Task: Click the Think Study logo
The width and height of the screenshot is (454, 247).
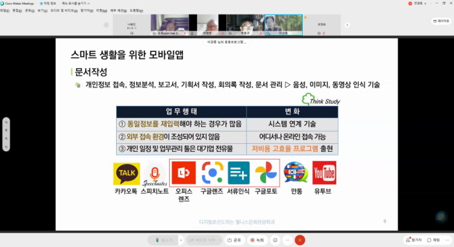Action: tap(320, 100)
